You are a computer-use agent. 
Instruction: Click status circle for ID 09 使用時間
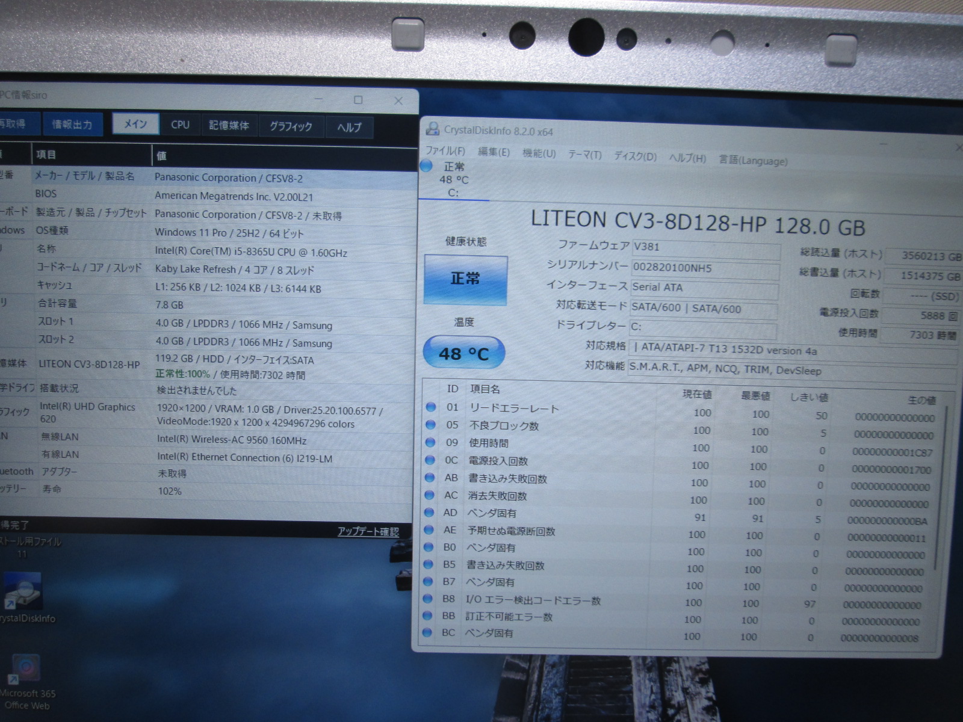430,442
